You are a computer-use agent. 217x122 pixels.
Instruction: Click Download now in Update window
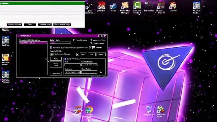pyautogui.click(x=44, y=25)
